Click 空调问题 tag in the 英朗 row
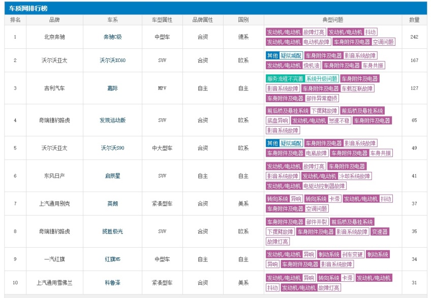The height and width of the screenshot is (298, 433). [x=317, y=208]
